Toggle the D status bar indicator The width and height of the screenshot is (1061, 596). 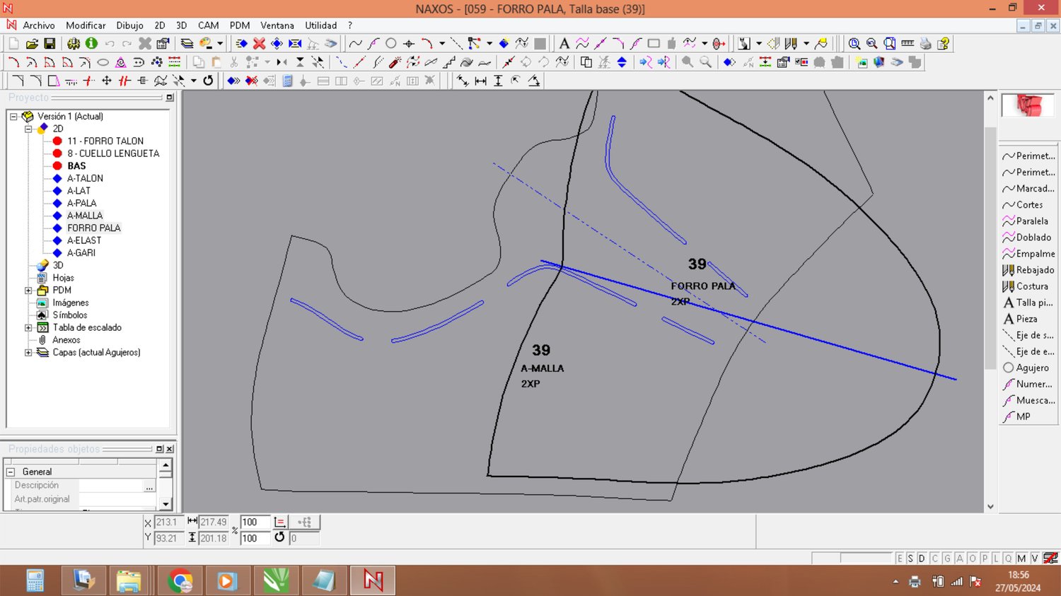(x=922, y=559)
